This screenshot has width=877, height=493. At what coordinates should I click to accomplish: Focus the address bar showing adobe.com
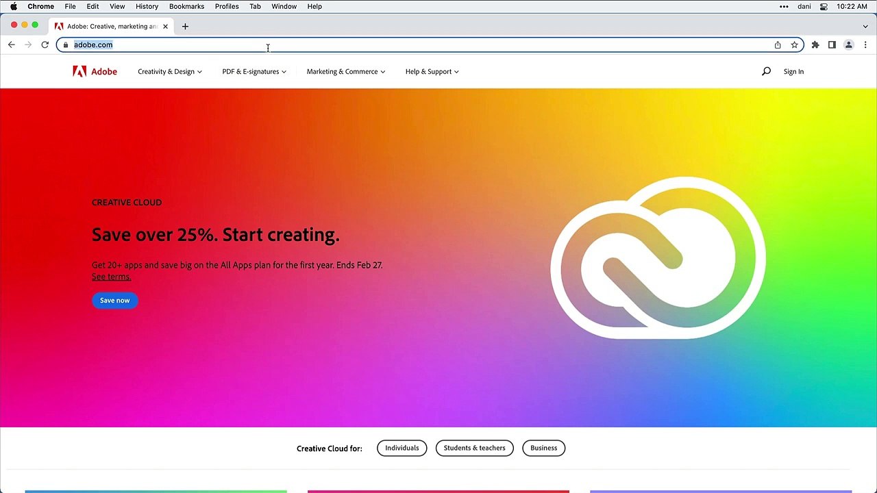(430, 45)
